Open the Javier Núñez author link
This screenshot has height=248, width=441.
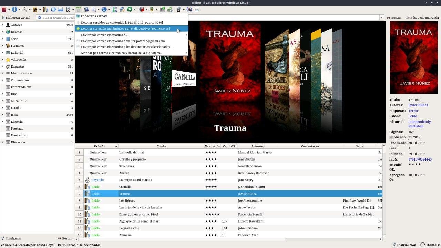(x=418, y=105)
